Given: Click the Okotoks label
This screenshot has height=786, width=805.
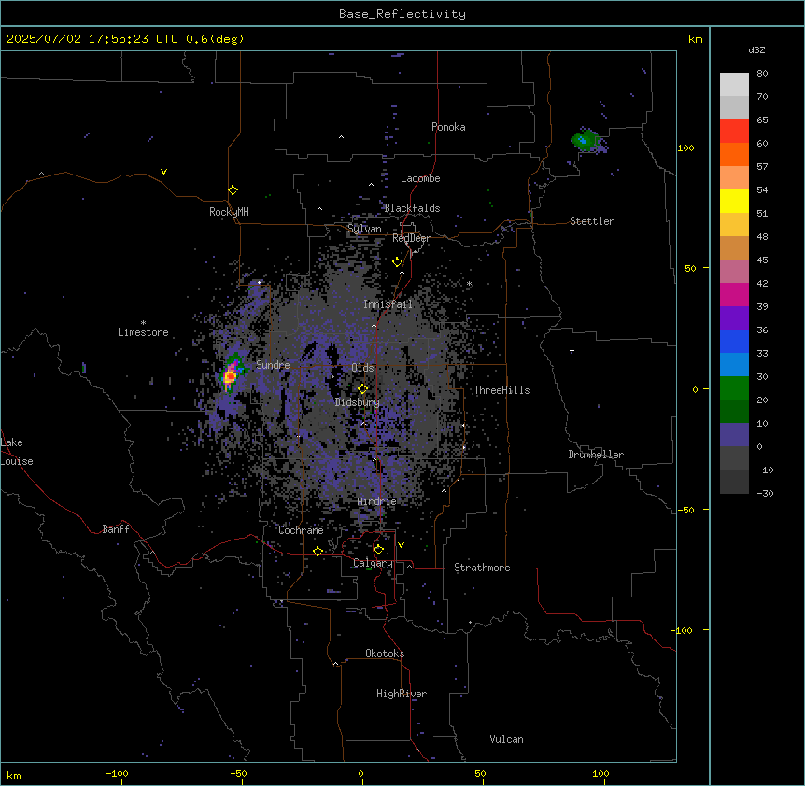Looking at the screenshot, I should [385, 653].
